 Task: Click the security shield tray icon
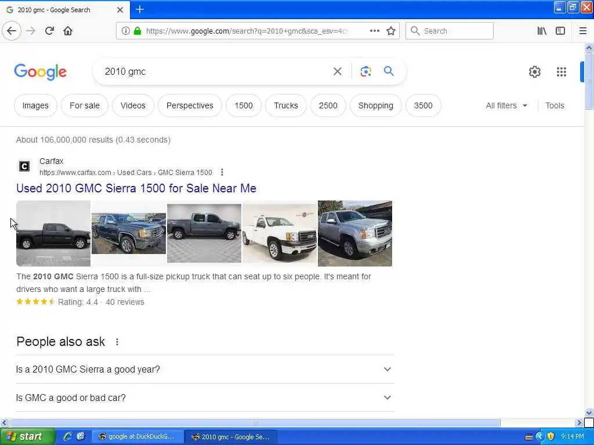click(550, 437)
